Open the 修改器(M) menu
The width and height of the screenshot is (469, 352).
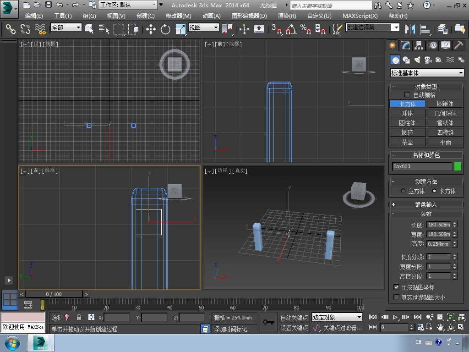tap(178, 16)
